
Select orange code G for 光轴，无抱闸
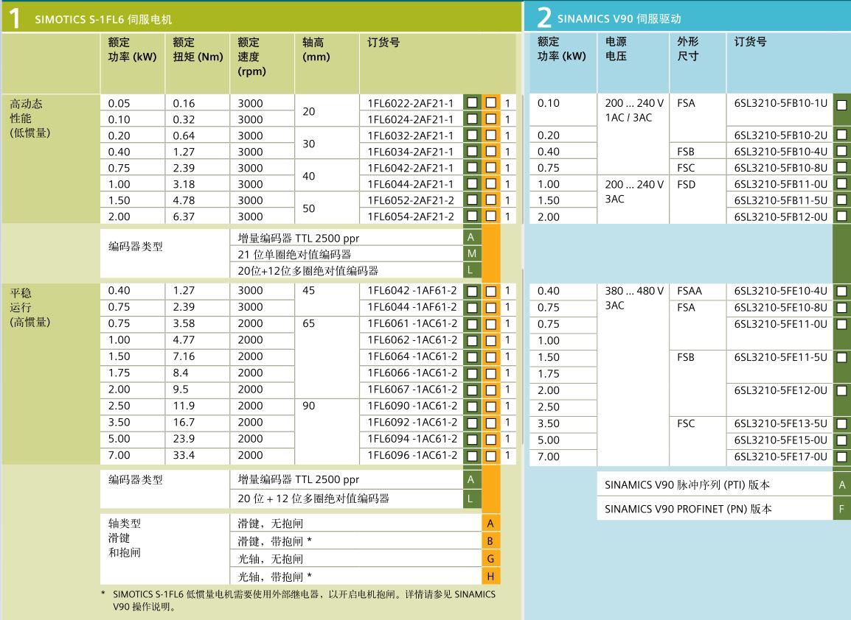coord(490,559)
